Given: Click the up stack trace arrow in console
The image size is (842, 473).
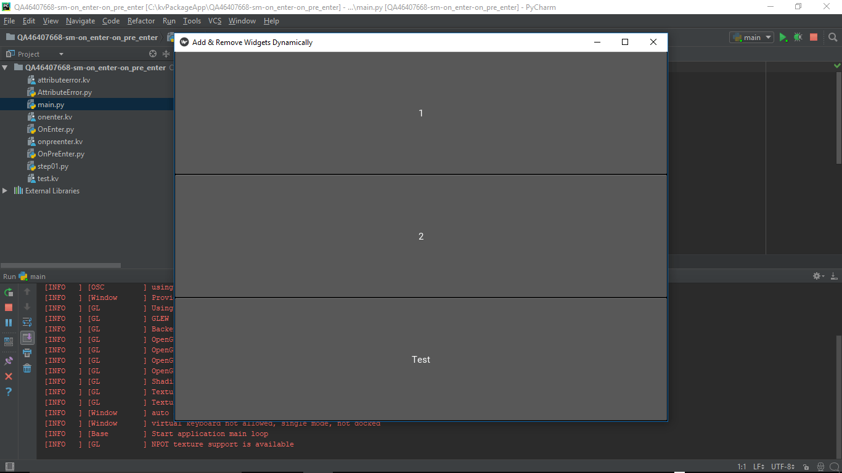Looking at the screenshot, I should (27, 291).
